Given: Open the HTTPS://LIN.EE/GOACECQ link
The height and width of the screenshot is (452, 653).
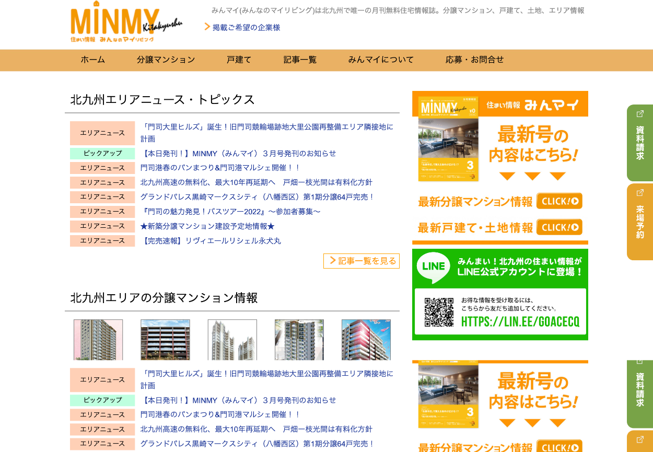Looking at the screenshot, I should [520, 321].
